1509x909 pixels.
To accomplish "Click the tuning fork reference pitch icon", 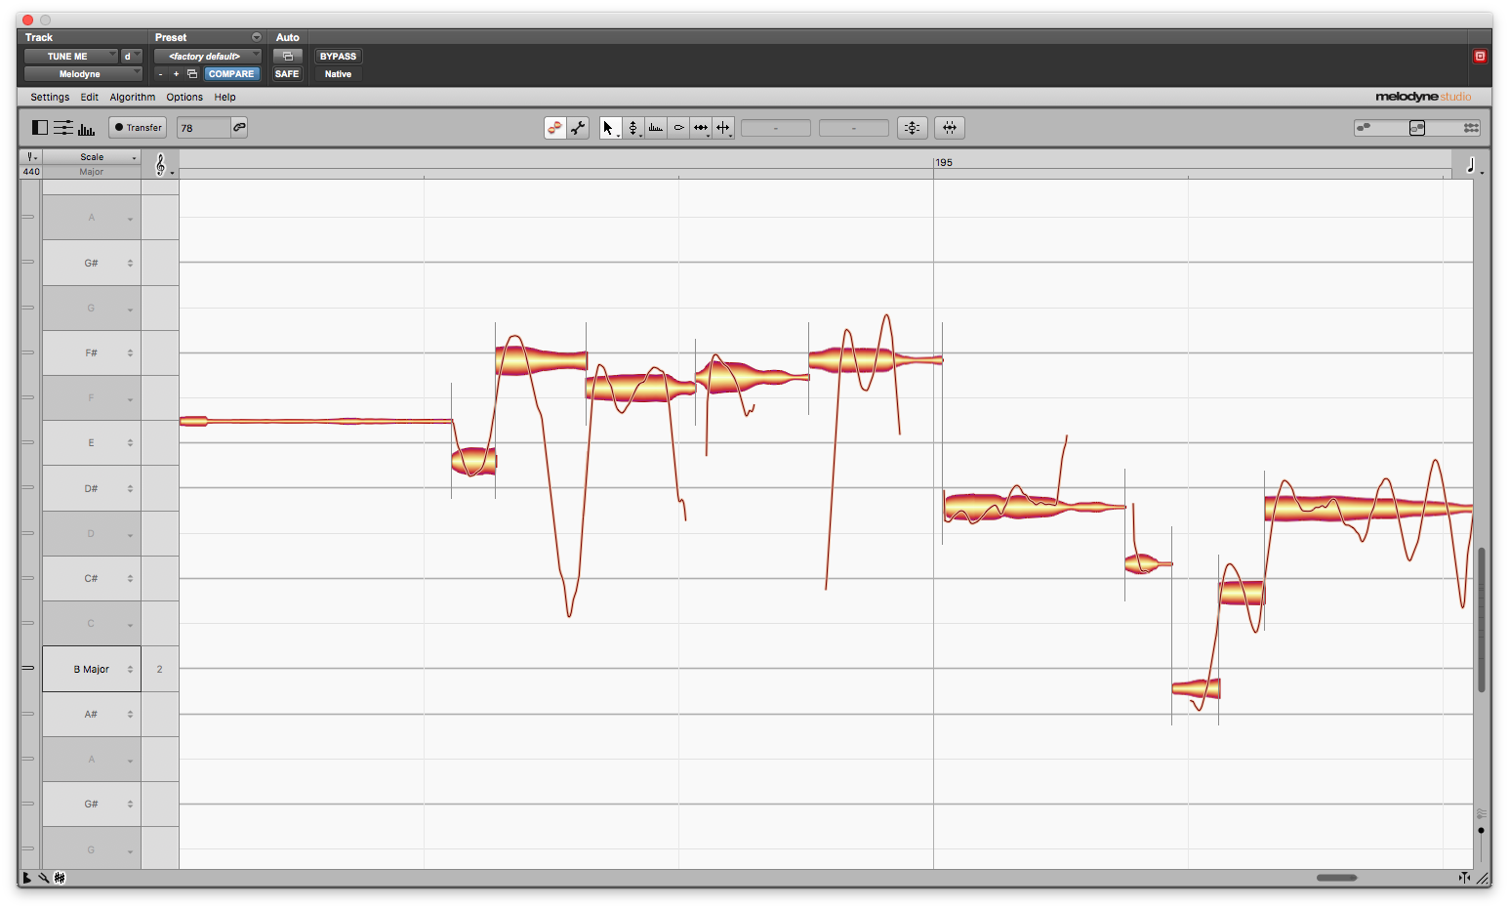I will tap(31, 156).
